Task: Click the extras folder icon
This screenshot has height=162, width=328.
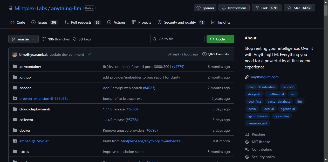Action: coord(15,152)
